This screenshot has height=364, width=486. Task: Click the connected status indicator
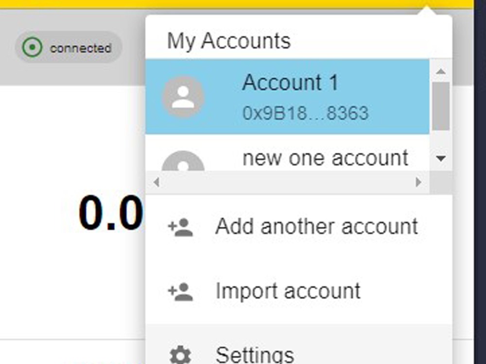(69, 48)
